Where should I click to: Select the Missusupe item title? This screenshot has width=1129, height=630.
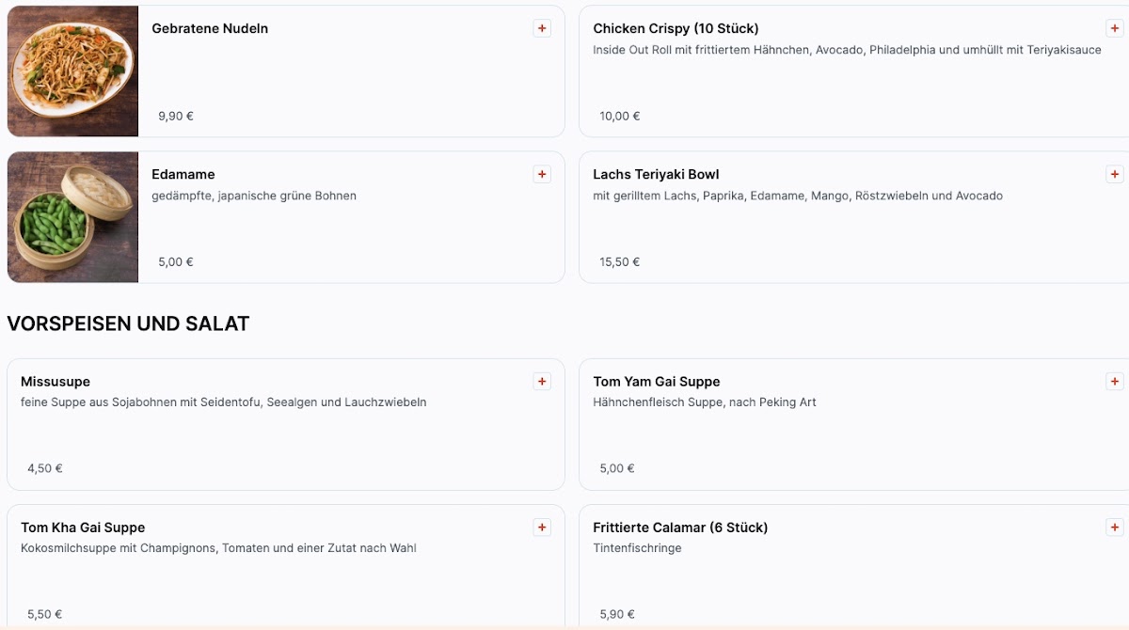point(56,382)
